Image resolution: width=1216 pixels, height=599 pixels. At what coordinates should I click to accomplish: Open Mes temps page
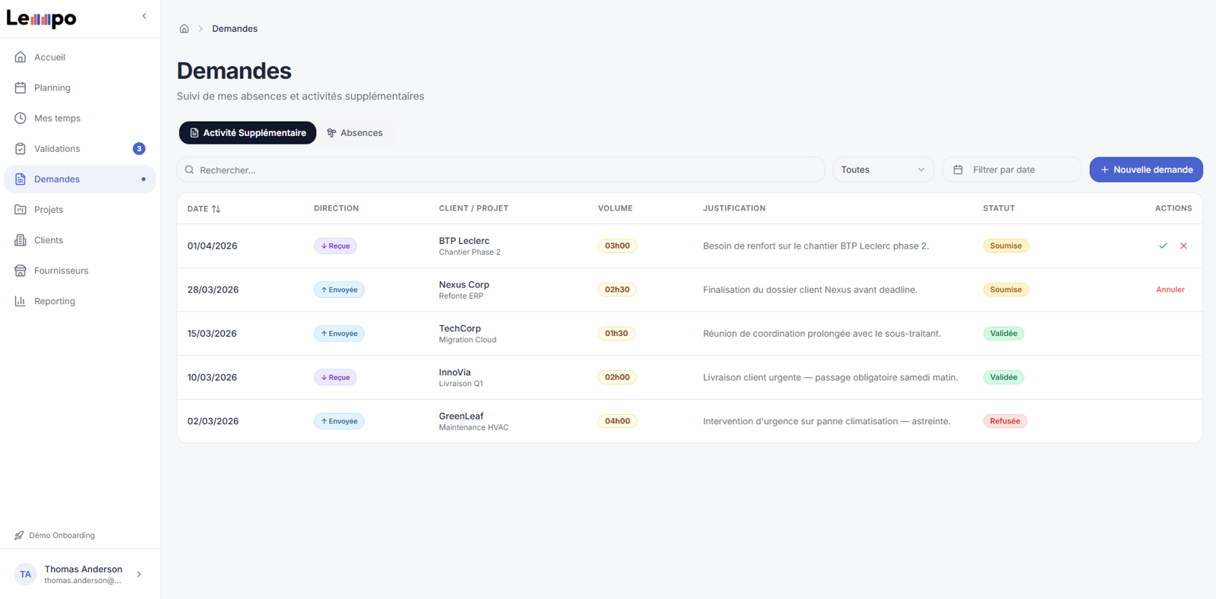(80, 118)
